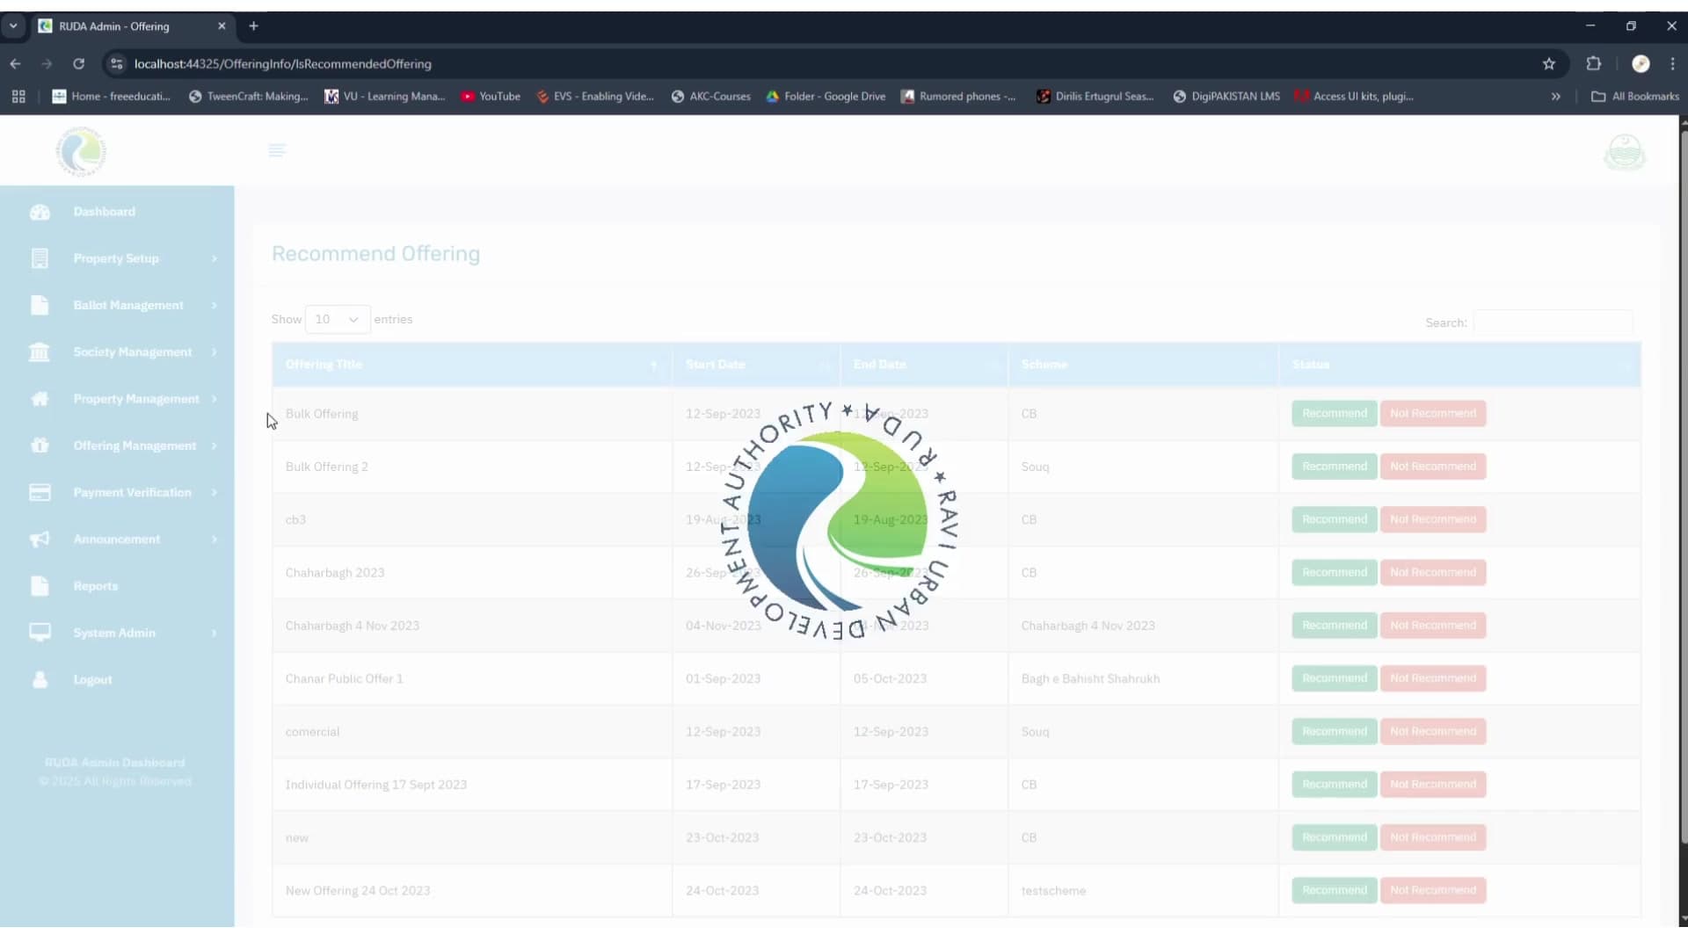This screenshot has height=949, width=1688.
Task: Open the Dashboard sidebar icon
Action: [40, 212]
